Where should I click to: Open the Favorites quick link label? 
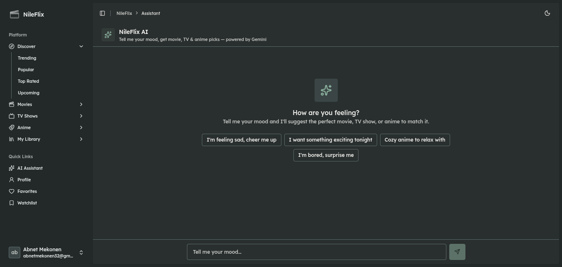tap(27, 191)
